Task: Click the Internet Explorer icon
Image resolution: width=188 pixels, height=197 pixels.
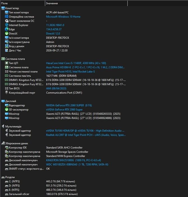Action: [6, 25]
